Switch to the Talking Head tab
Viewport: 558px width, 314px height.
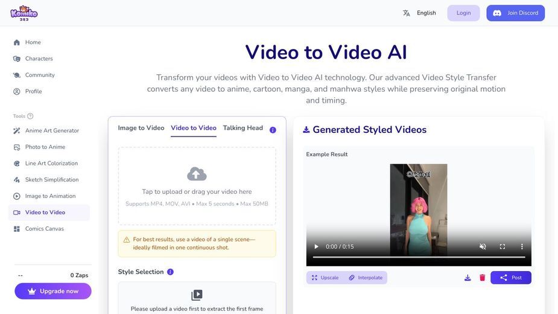(x=243, y=128)
